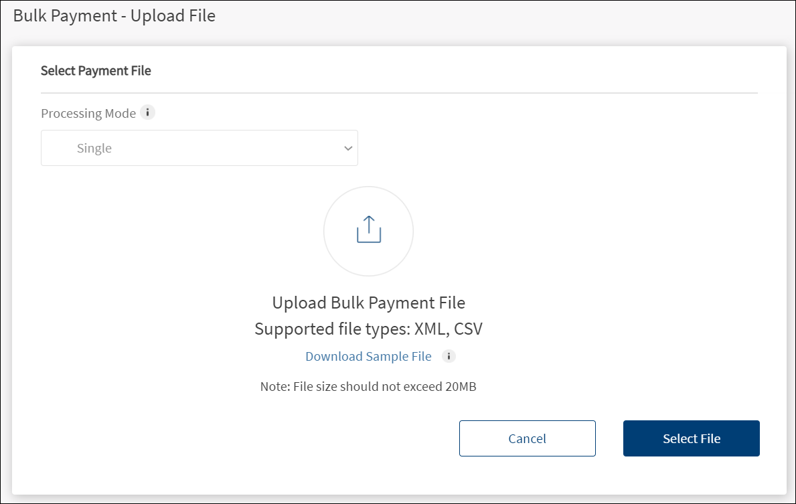Click the upload arrow icon
The height and width of the screenshot is (504, 796).
(368, 230)
